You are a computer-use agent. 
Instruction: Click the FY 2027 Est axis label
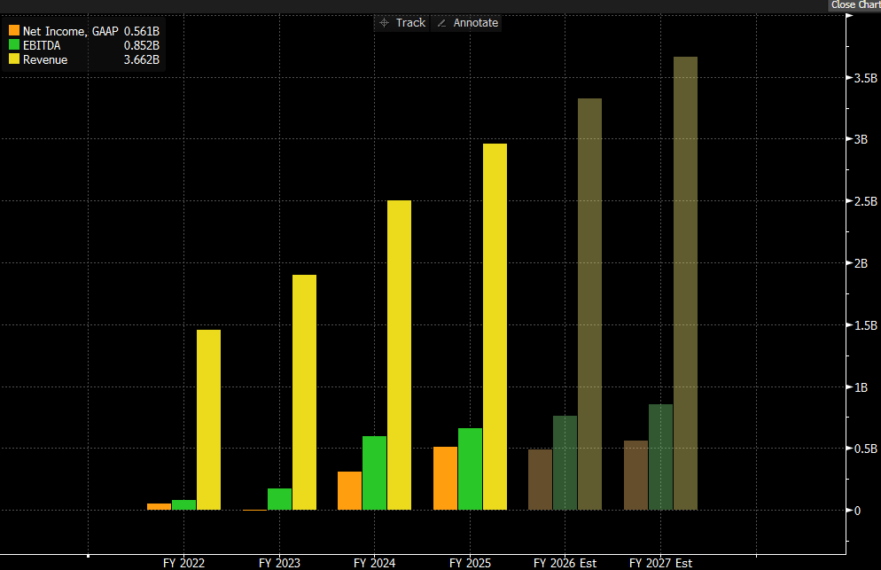tap(660, 563)
